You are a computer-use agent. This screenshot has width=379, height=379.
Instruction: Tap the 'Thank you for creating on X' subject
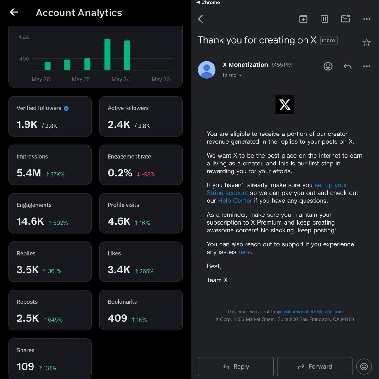257,40
